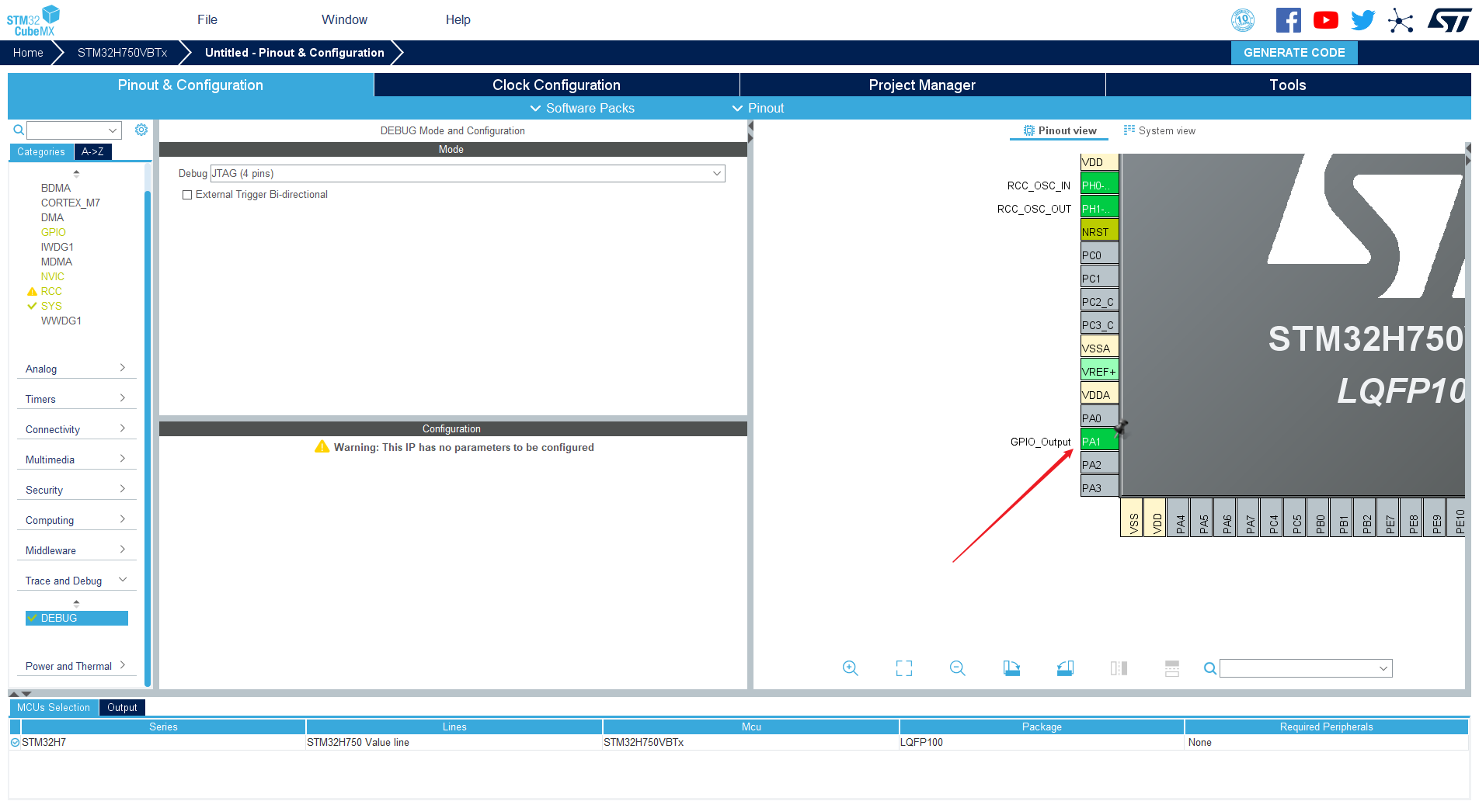Image resolution: width=1479 pixels, height=808 pixels.
Task: Expand the Pinout menu
Action: tap(758, 108)
